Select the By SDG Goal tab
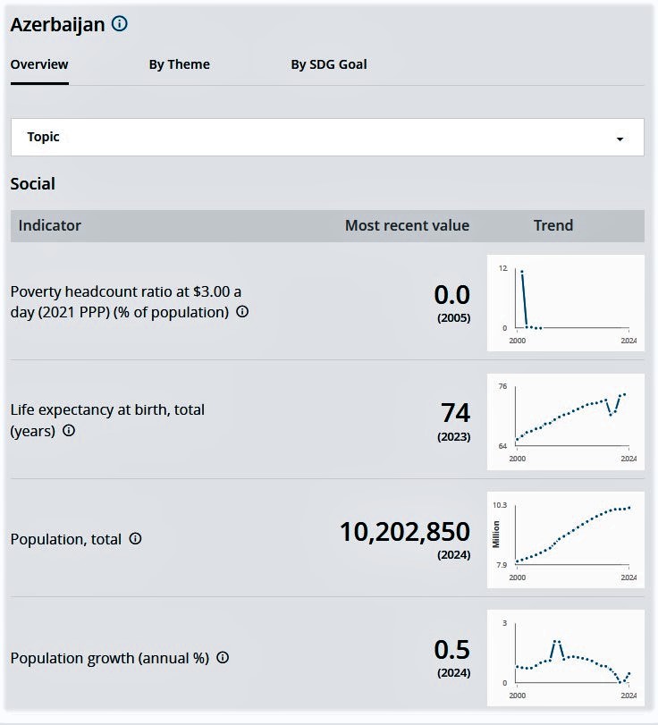 328,64
